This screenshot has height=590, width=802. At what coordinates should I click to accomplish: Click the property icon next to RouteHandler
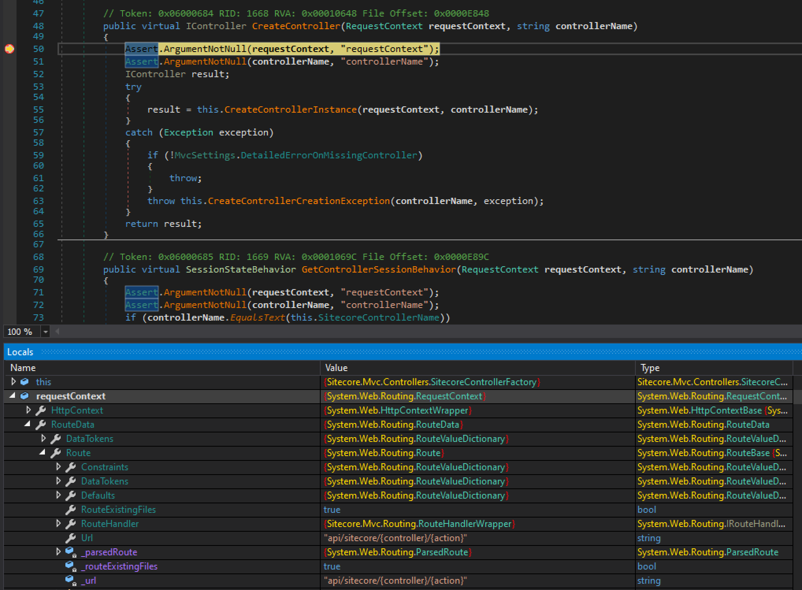coord(70,523)
